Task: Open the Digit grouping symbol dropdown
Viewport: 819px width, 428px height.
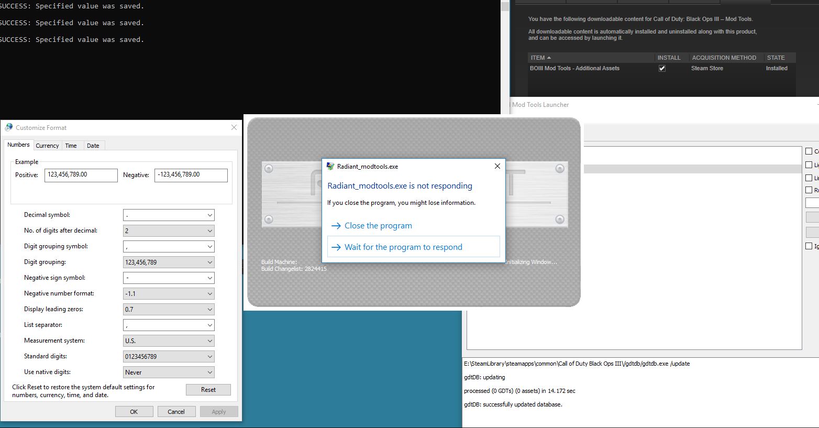Action: (x=169, y=246)
